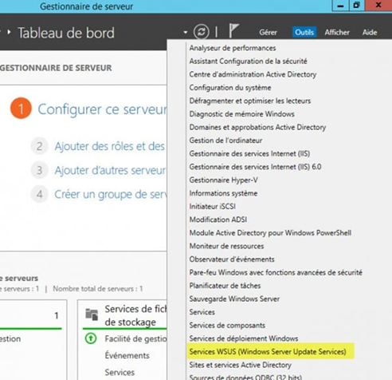The image size is (392, 380).
Task: Expand the dropdown arrow beside refresh icon
Action: point(186,33)
